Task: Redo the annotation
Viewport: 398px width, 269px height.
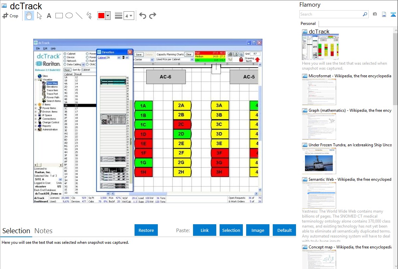Action: point(152,16)
